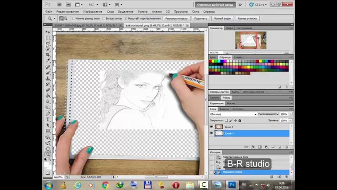Select the Zoom tool in toolbox
337x190 pixels.
pyautogui.click(x=48, y=155)
